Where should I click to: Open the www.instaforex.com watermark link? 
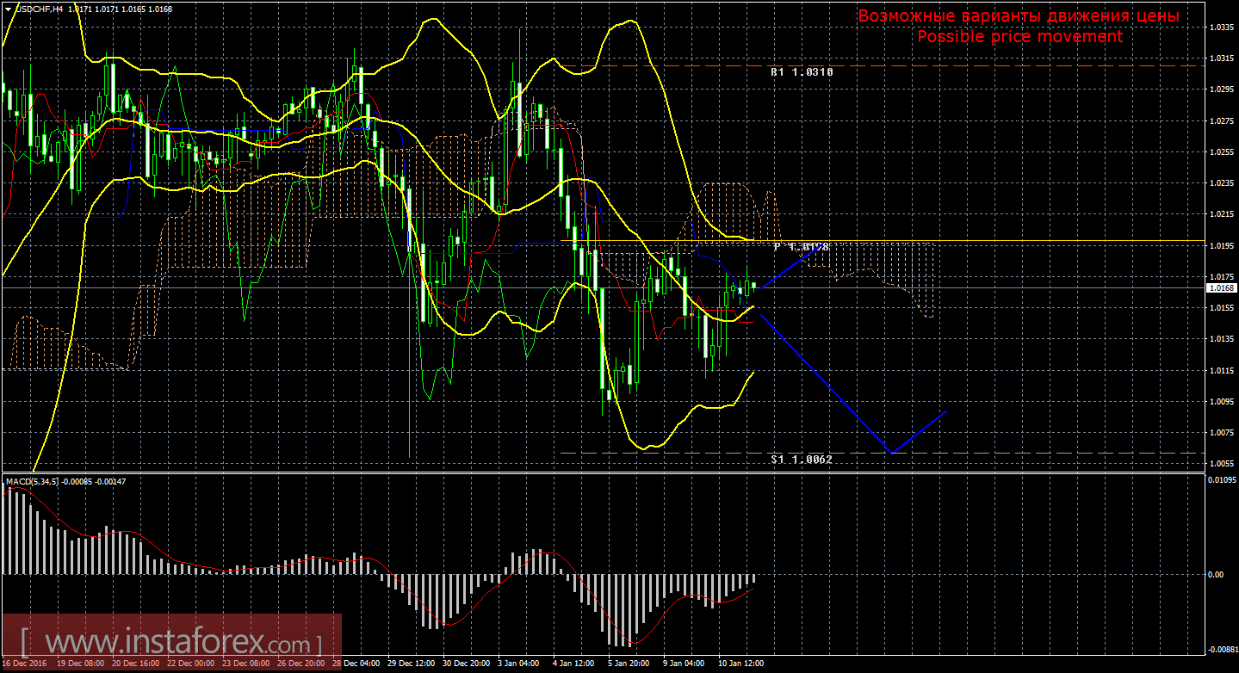click(x=170, y=644)
